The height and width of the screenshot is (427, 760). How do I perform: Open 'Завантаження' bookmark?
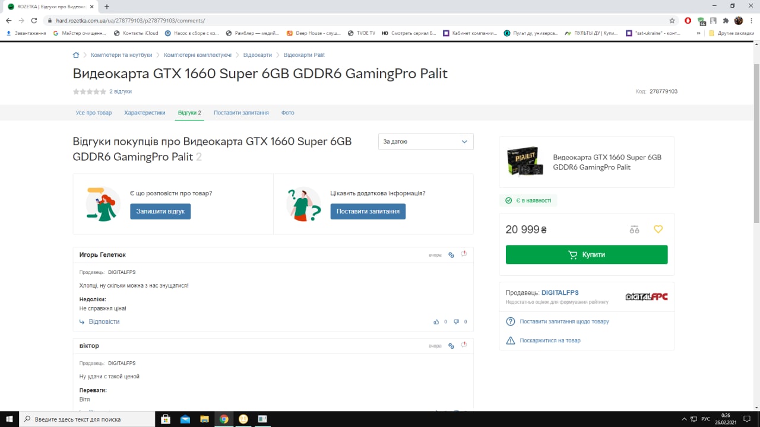click(x=26, y=33)
